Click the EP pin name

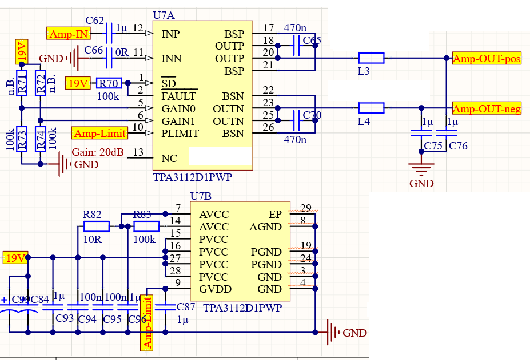275,215
